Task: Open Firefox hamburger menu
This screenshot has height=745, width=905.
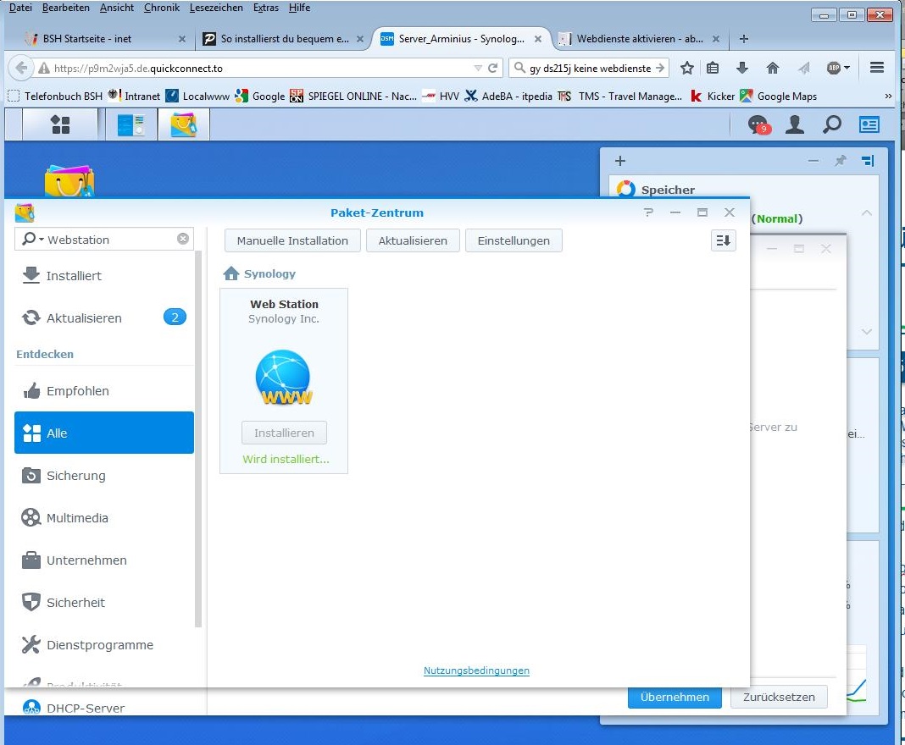Action: point(877,68)
